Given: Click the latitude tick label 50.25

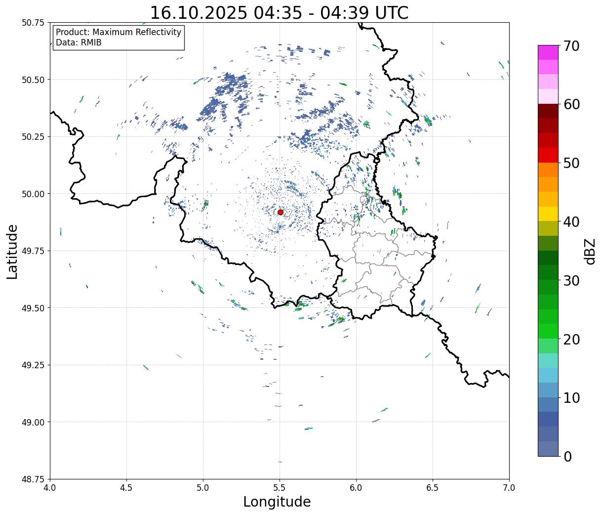Looking at the screenshot, I should (x=33, y=137).
